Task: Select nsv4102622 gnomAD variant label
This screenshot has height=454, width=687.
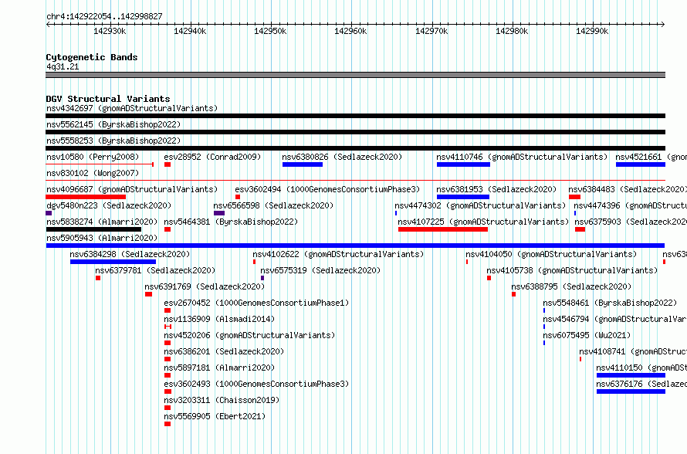Action: pos(338,254)
